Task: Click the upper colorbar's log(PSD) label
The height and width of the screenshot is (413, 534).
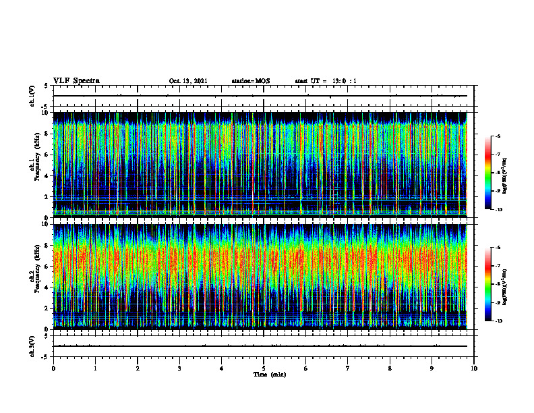Action: click(x=505, y=175)
